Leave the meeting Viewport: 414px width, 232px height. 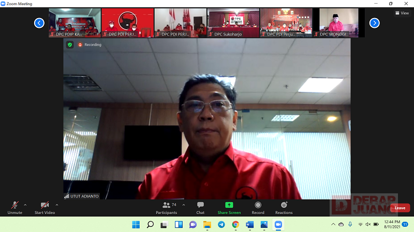pyautogui.click(x=400, y=208)
